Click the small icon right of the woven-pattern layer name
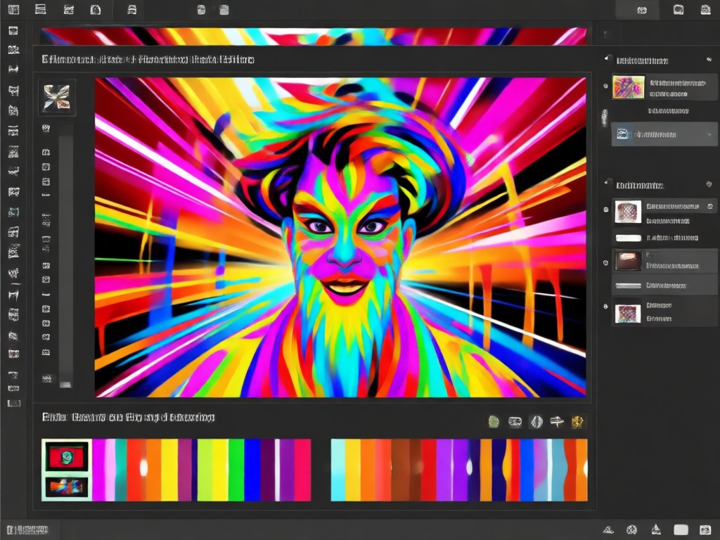Screen dimensions: 720x540 710,207
